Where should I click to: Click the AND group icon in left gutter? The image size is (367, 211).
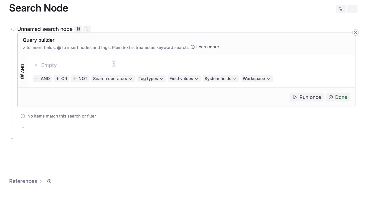pyautogui.click(x=22, y=76)
